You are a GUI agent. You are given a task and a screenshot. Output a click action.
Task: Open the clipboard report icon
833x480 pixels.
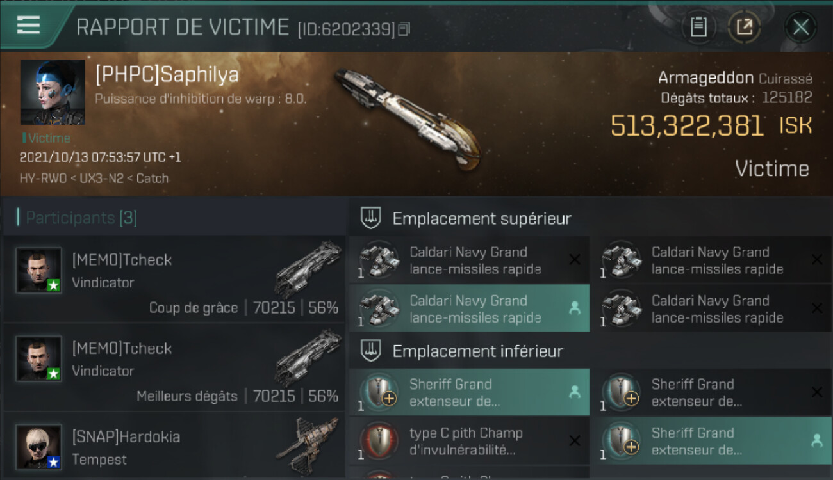click(x=698, y=27)
